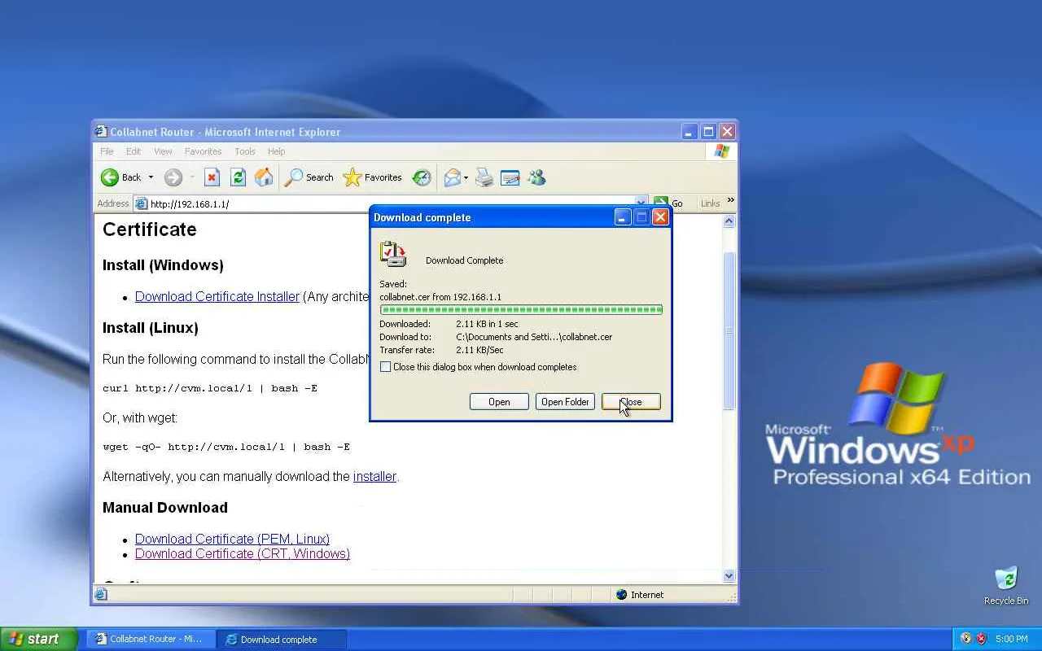Click the 'Certificate' page heading
Viewport: 1042px width, 651px height.
(x=150, y=229)
